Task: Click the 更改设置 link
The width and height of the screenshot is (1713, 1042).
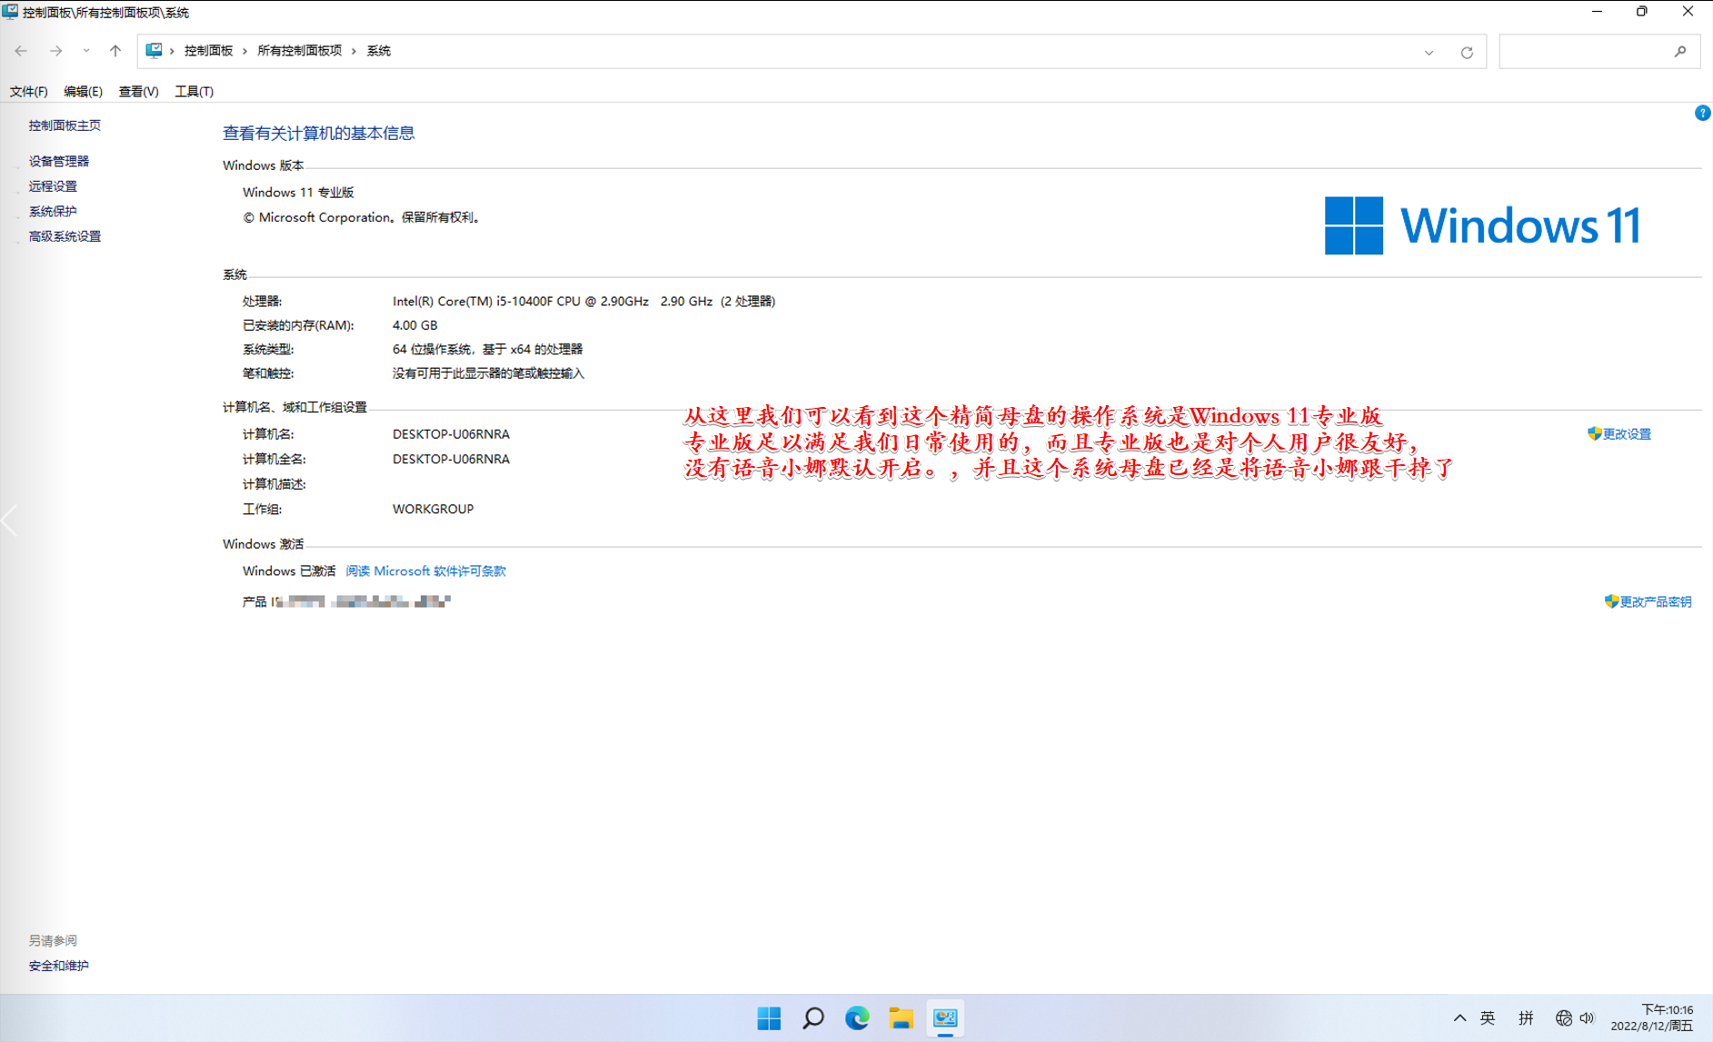Action: tap(1626, 434)
